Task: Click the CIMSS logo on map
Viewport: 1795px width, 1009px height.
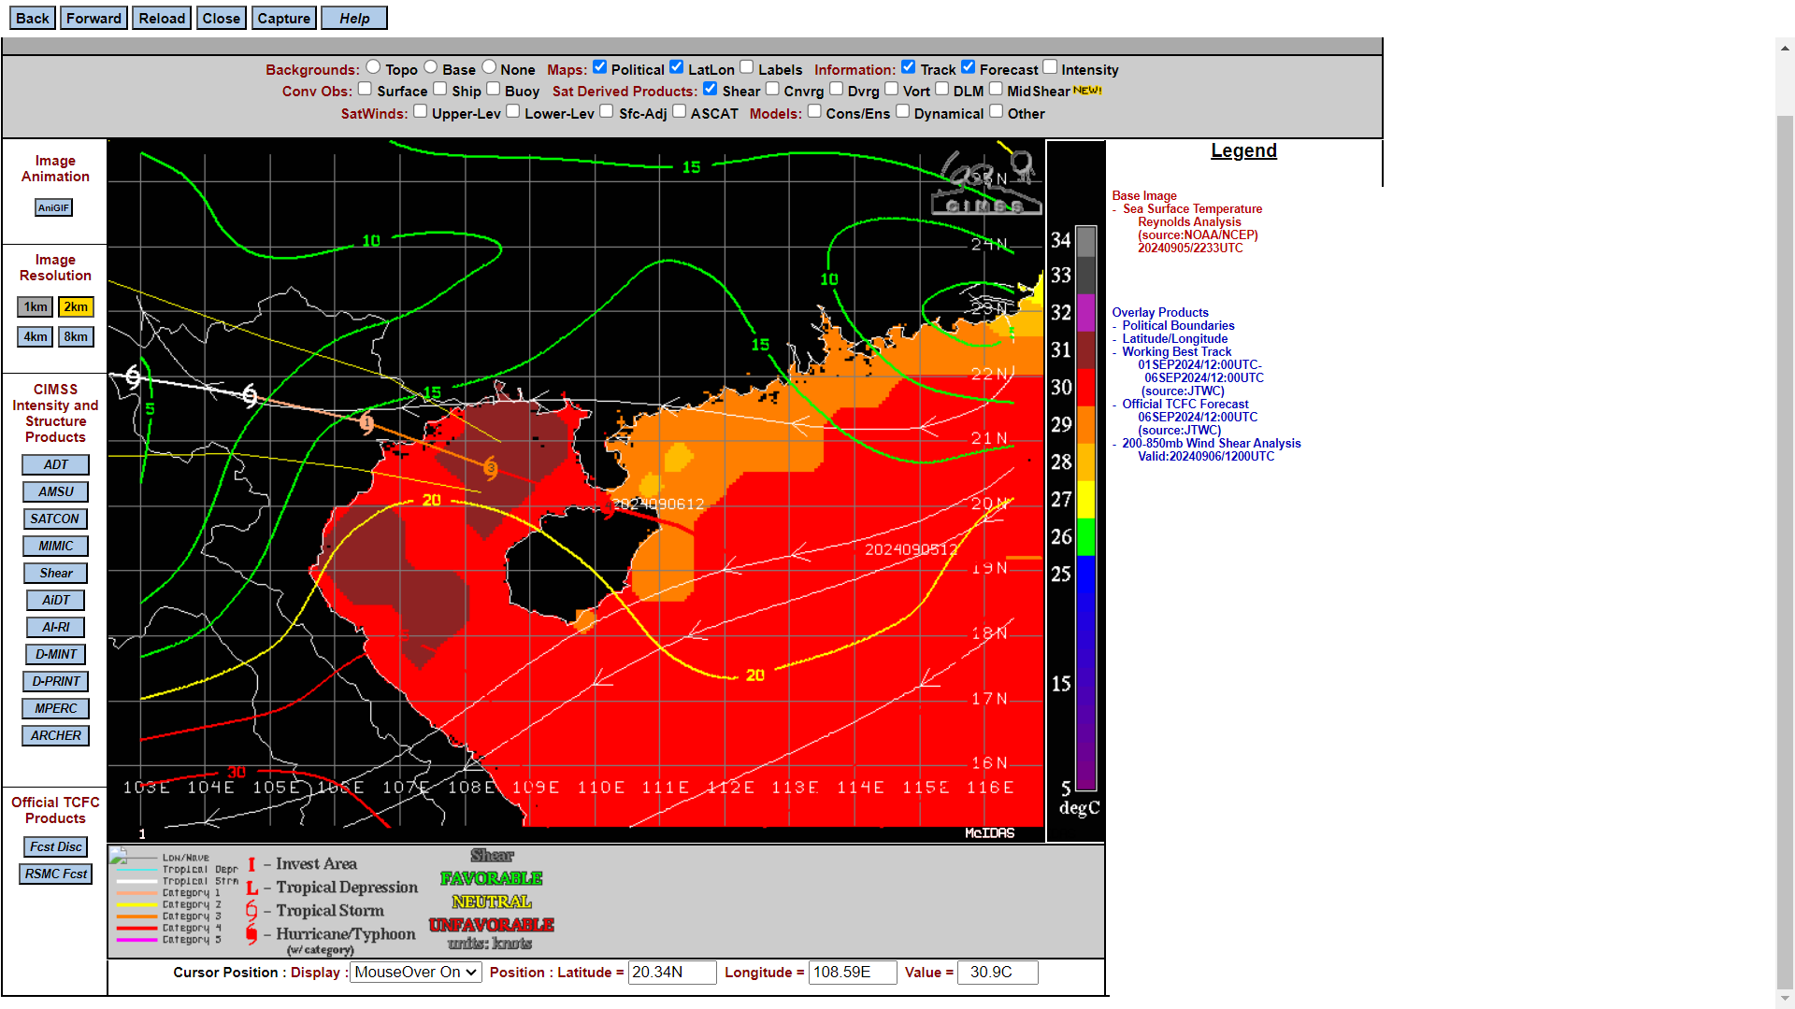Action: click(986, 182)
